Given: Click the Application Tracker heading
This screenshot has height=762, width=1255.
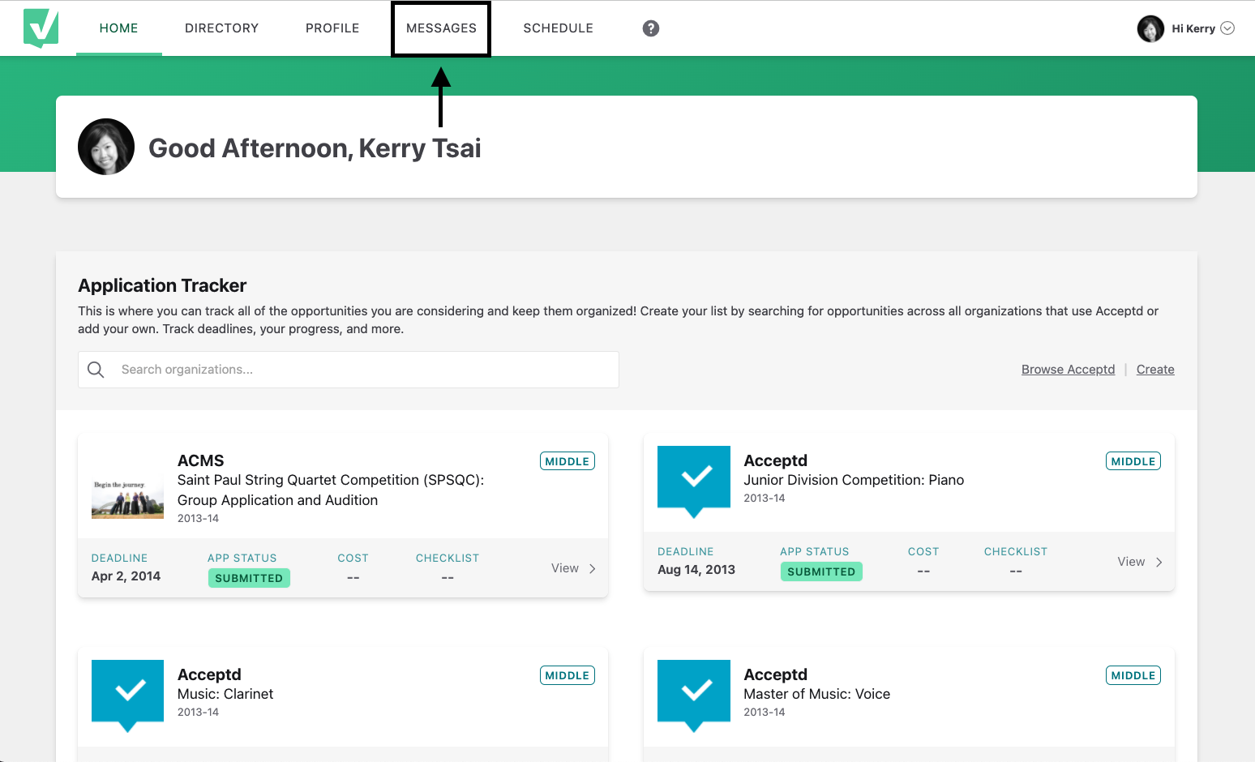Looking at the screenshot, I should click(x=162, y=285).
